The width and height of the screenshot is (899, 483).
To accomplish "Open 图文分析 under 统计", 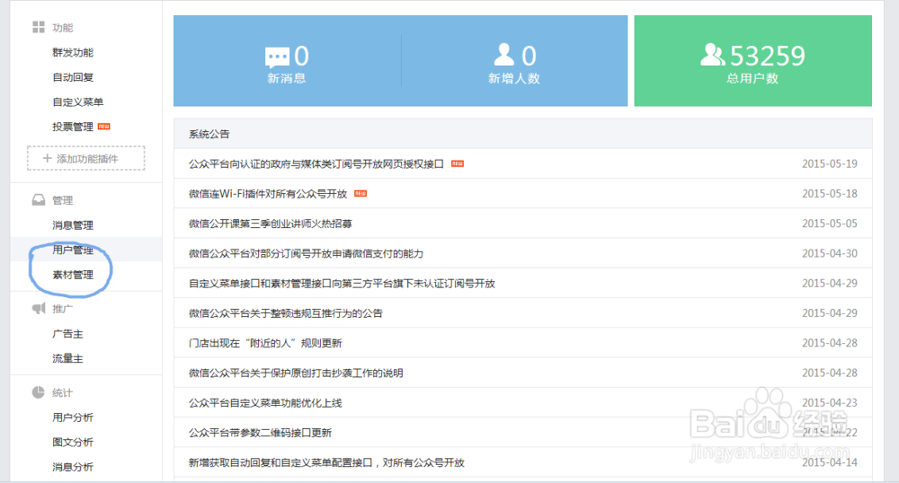I will (73, 442).
